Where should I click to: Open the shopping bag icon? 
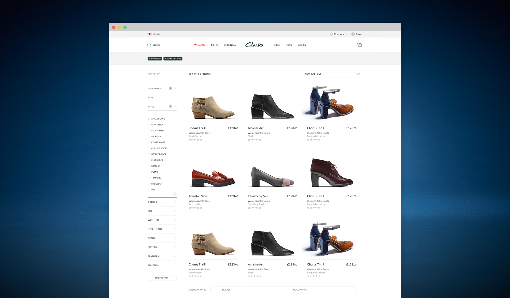point(360,45)
